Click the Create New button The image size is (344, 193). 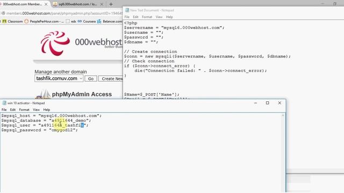tap(111, 79)
